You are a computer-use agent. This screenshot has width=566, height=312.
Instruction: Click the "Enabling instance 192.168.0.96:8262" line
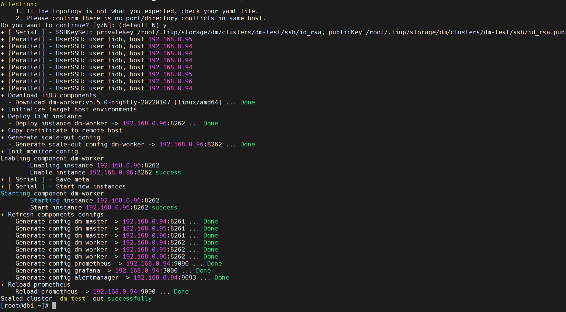point(95,166)
